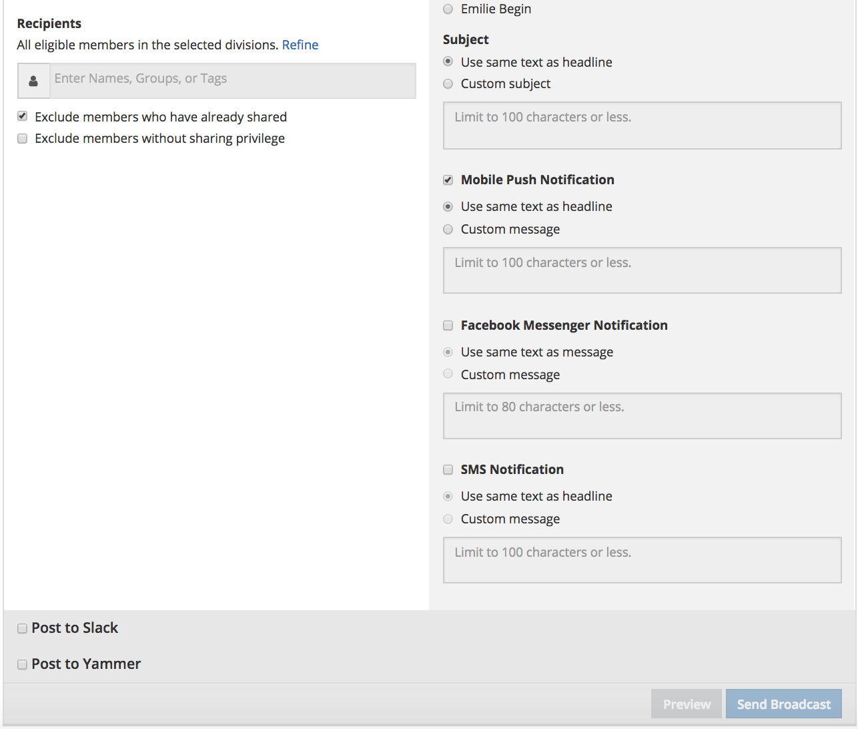Select Subject: Use same text as headline
The width and height of the screenshot is (858, 729).
pos(448,61)
